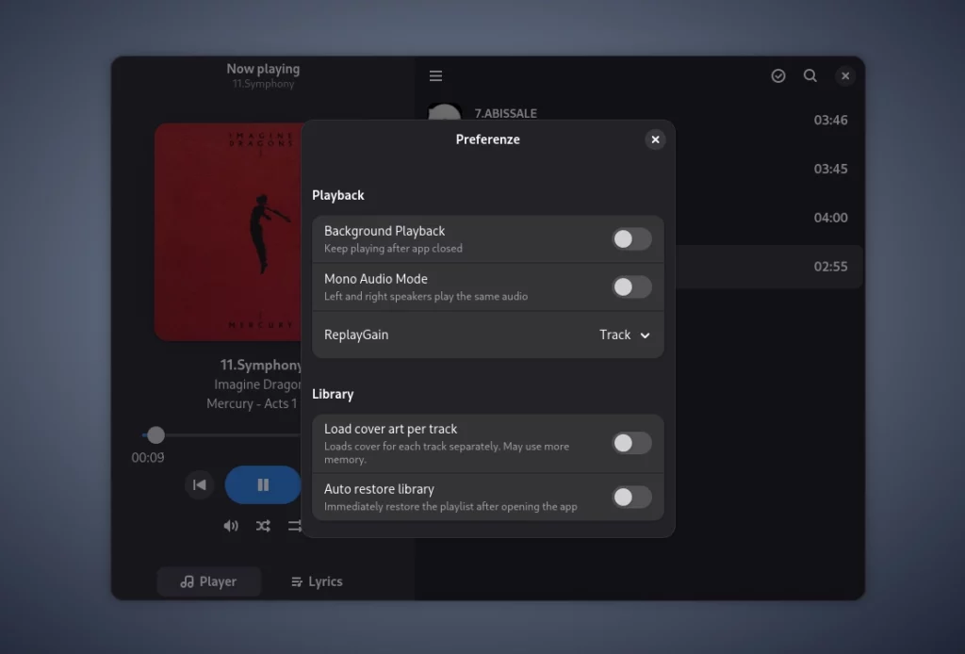Click the 03:46 track duration
The image size is (965, 654).
point(830,120)
